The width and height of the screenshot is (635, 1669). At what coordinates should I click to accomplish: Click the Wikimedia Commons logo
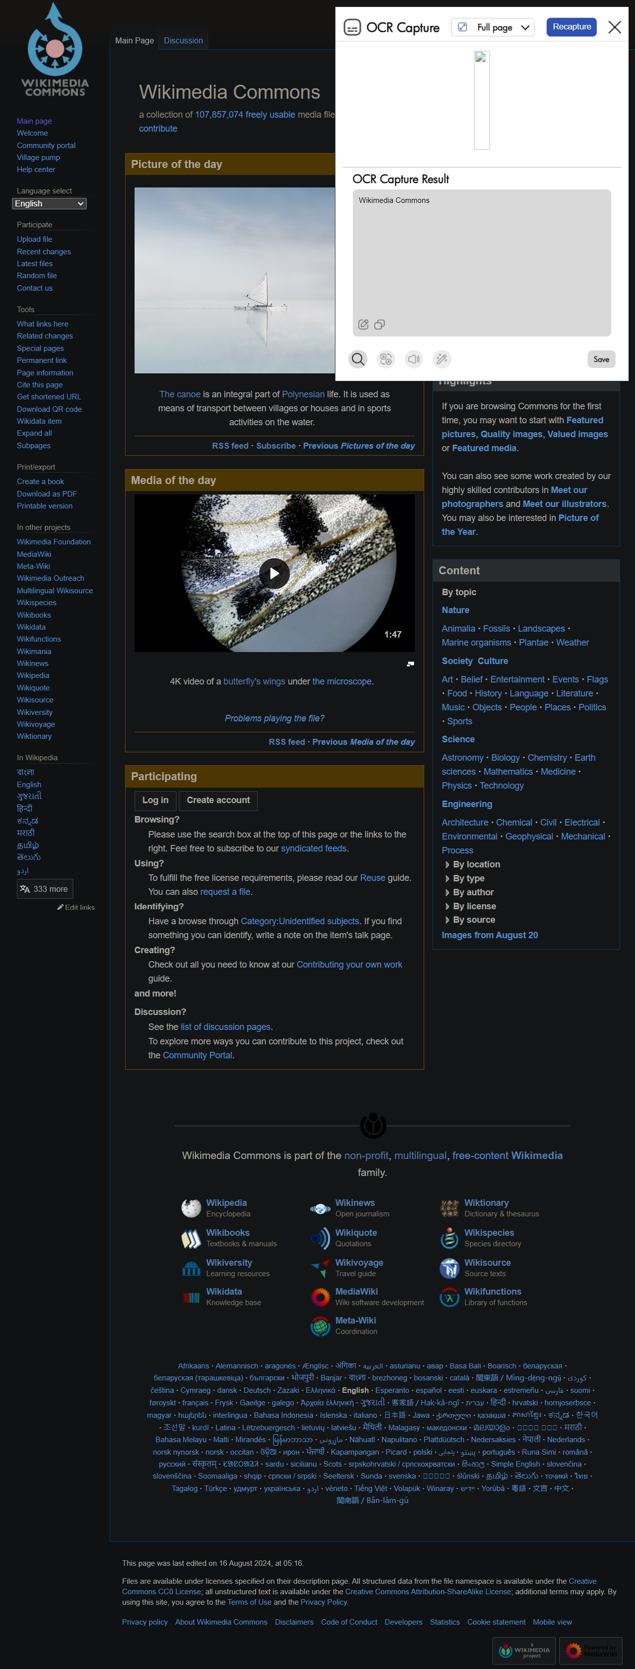55,50
